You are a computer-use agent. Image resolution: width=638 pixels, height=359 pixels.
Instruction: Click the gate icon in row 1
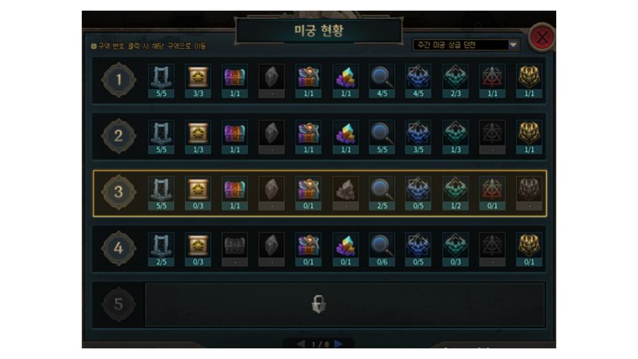tap(161, 76)
